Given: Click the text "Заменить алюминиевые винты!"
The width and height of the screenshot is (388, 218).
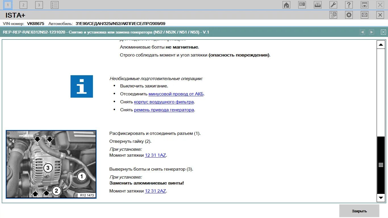Looking at the screenshot, I should (147, 183).
